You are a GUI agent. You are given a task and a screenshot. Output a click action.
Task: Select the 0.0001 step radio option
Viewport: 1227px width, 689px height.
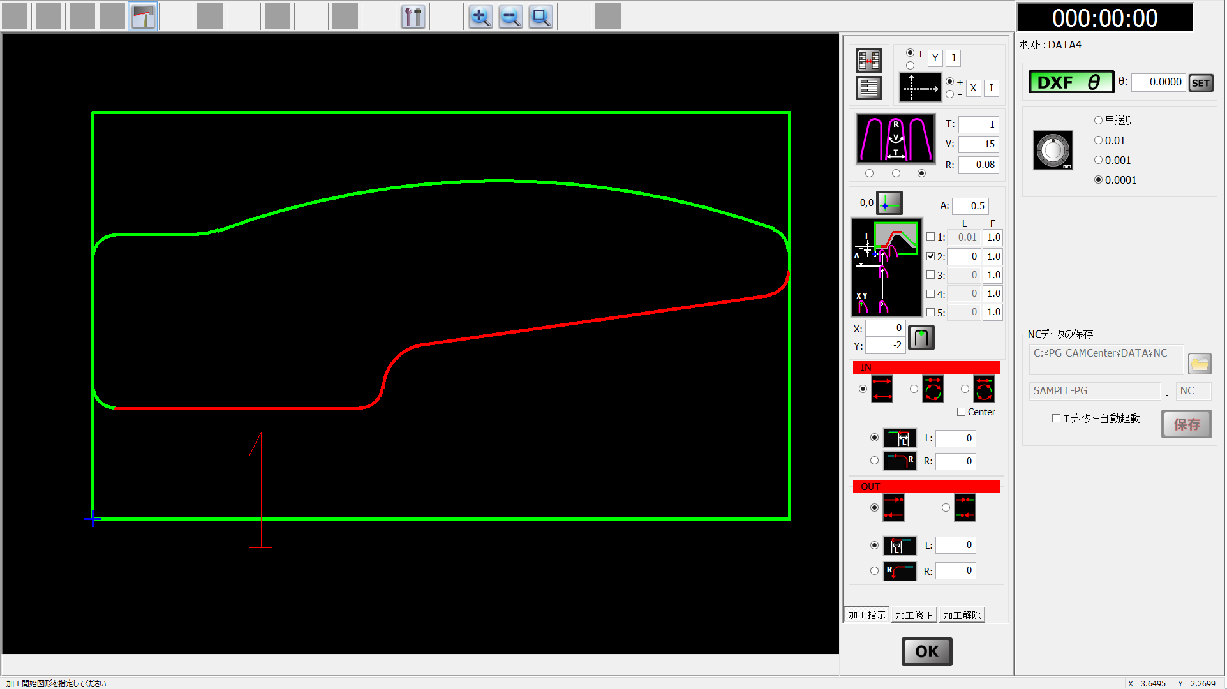1098,180
